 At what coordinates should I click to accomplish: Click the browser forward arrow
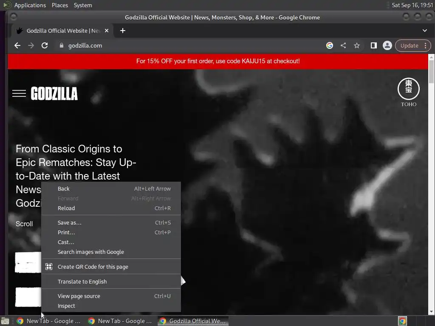tap(31, 45)
